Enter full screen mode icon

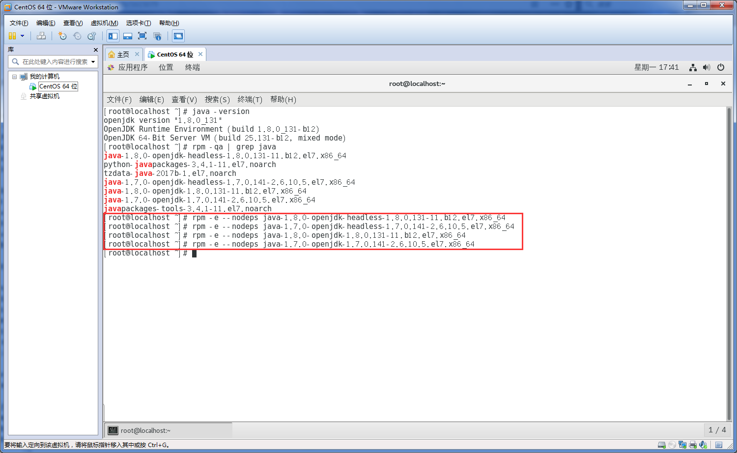click(x=142, y=36)
